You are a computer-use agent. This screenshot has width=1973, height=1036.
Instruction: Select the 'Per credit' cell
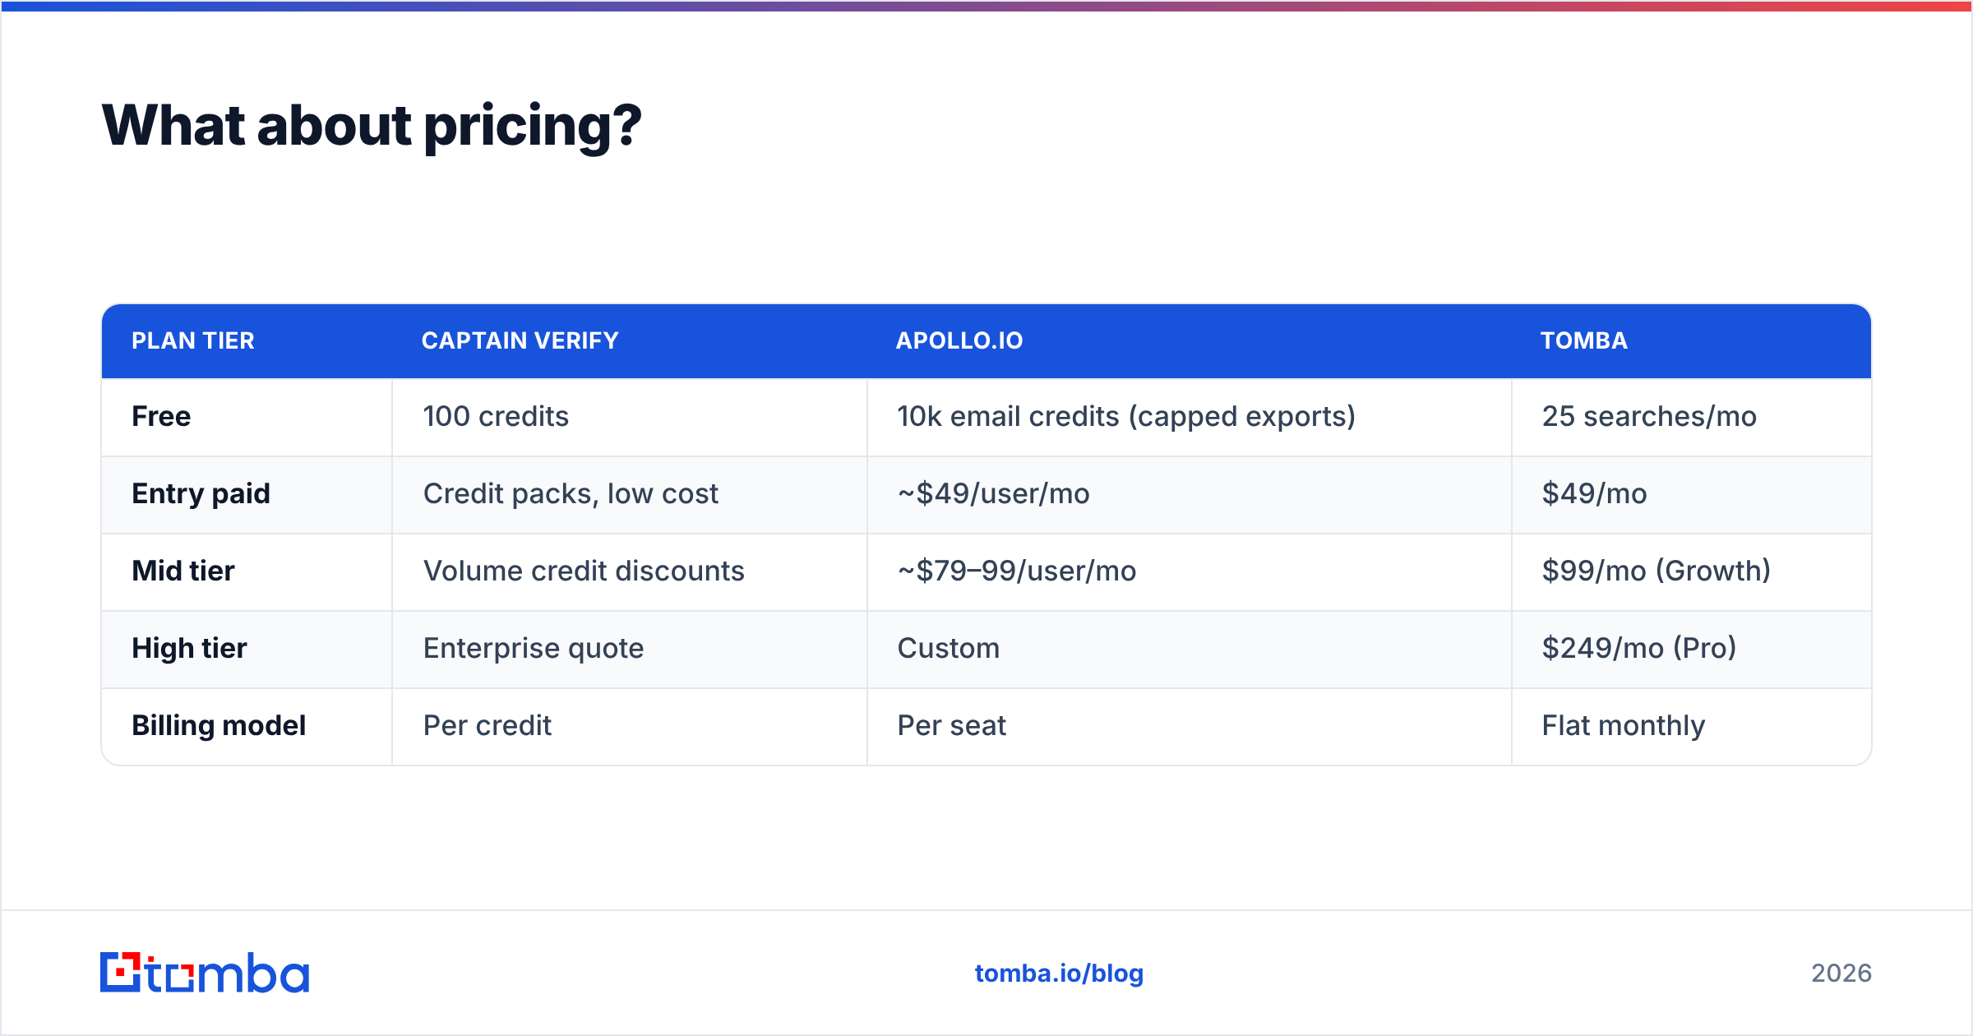(x=630, y=726)
